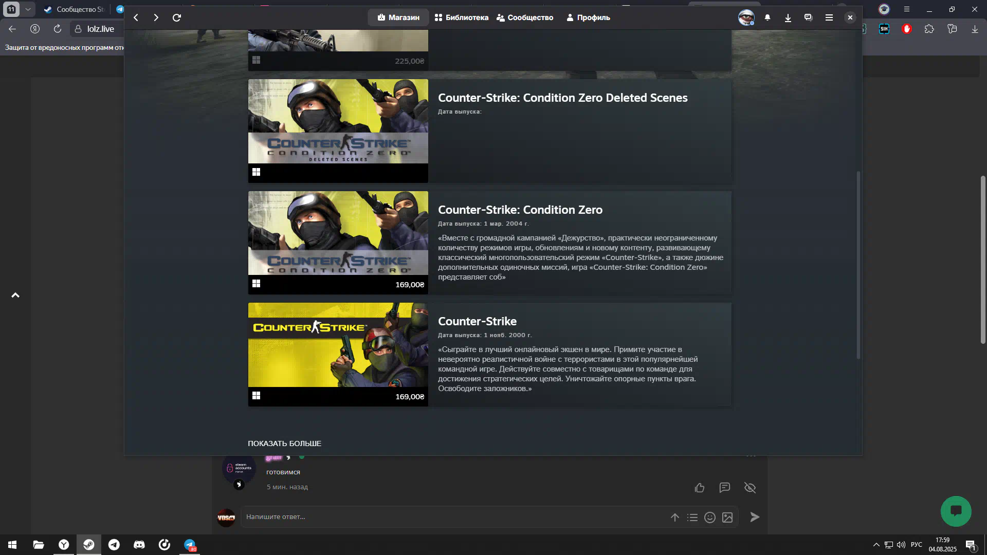Click the Counter-Strike: Condition Zero cover image
This screenshot has width=987, height=555.
338,233
